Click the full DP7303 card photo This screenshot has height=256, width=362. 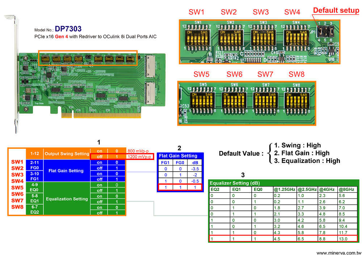point(85,74)
